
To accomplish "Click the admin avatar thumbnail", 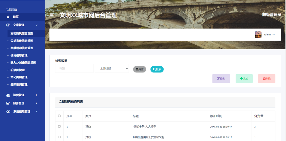I will [x=258, y=34].
